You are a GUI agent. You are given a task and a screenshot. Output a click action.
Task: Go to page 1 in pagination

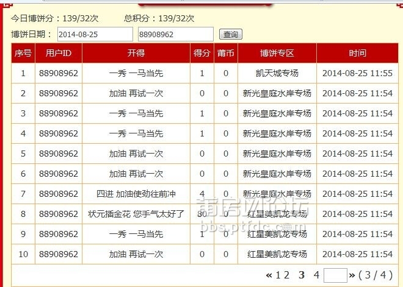point(278,275)
